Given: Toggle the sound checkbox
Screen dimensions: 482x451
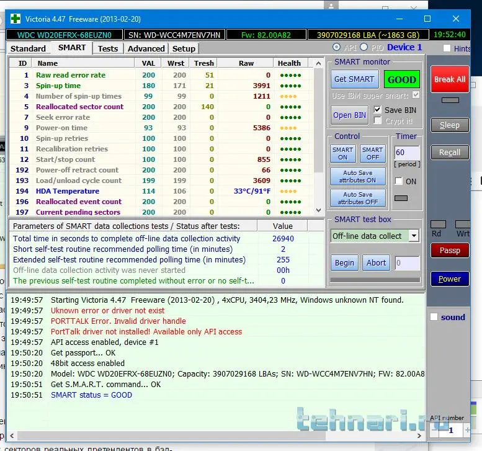Looking at the screenshot, I should 434,317.
